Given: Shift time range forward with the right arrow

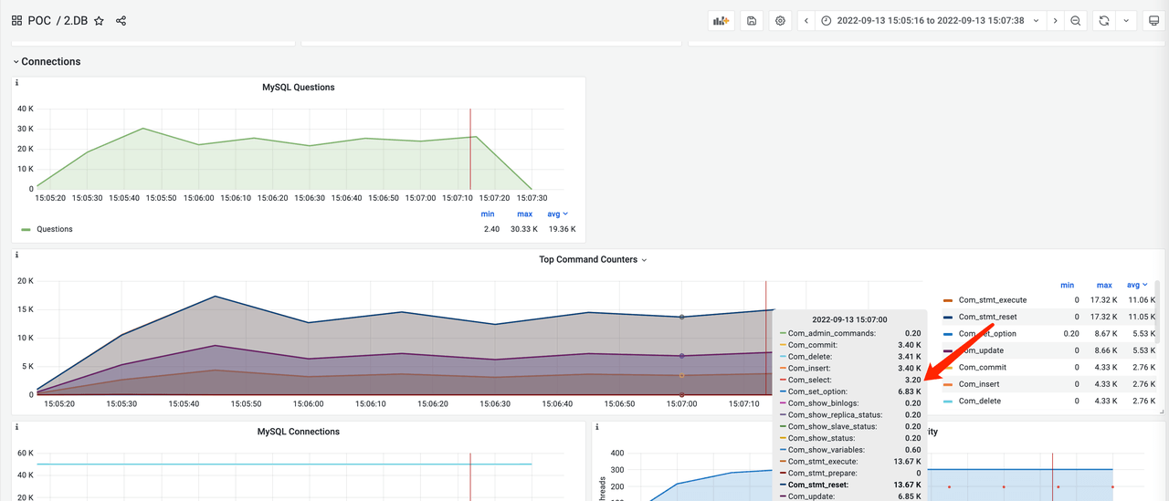Looking at the screenshot, I should pyautogui.click(x=1055, y=20).
